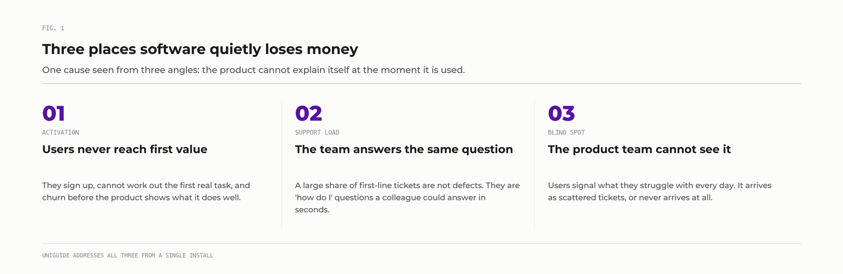The height and width of the screenshot is (274, 843).
Task: Click the main title about losing money
Action: pos(200,49)
